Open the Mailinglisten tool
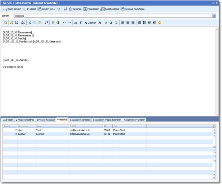222x185 pixels. [x=91, y=9]
